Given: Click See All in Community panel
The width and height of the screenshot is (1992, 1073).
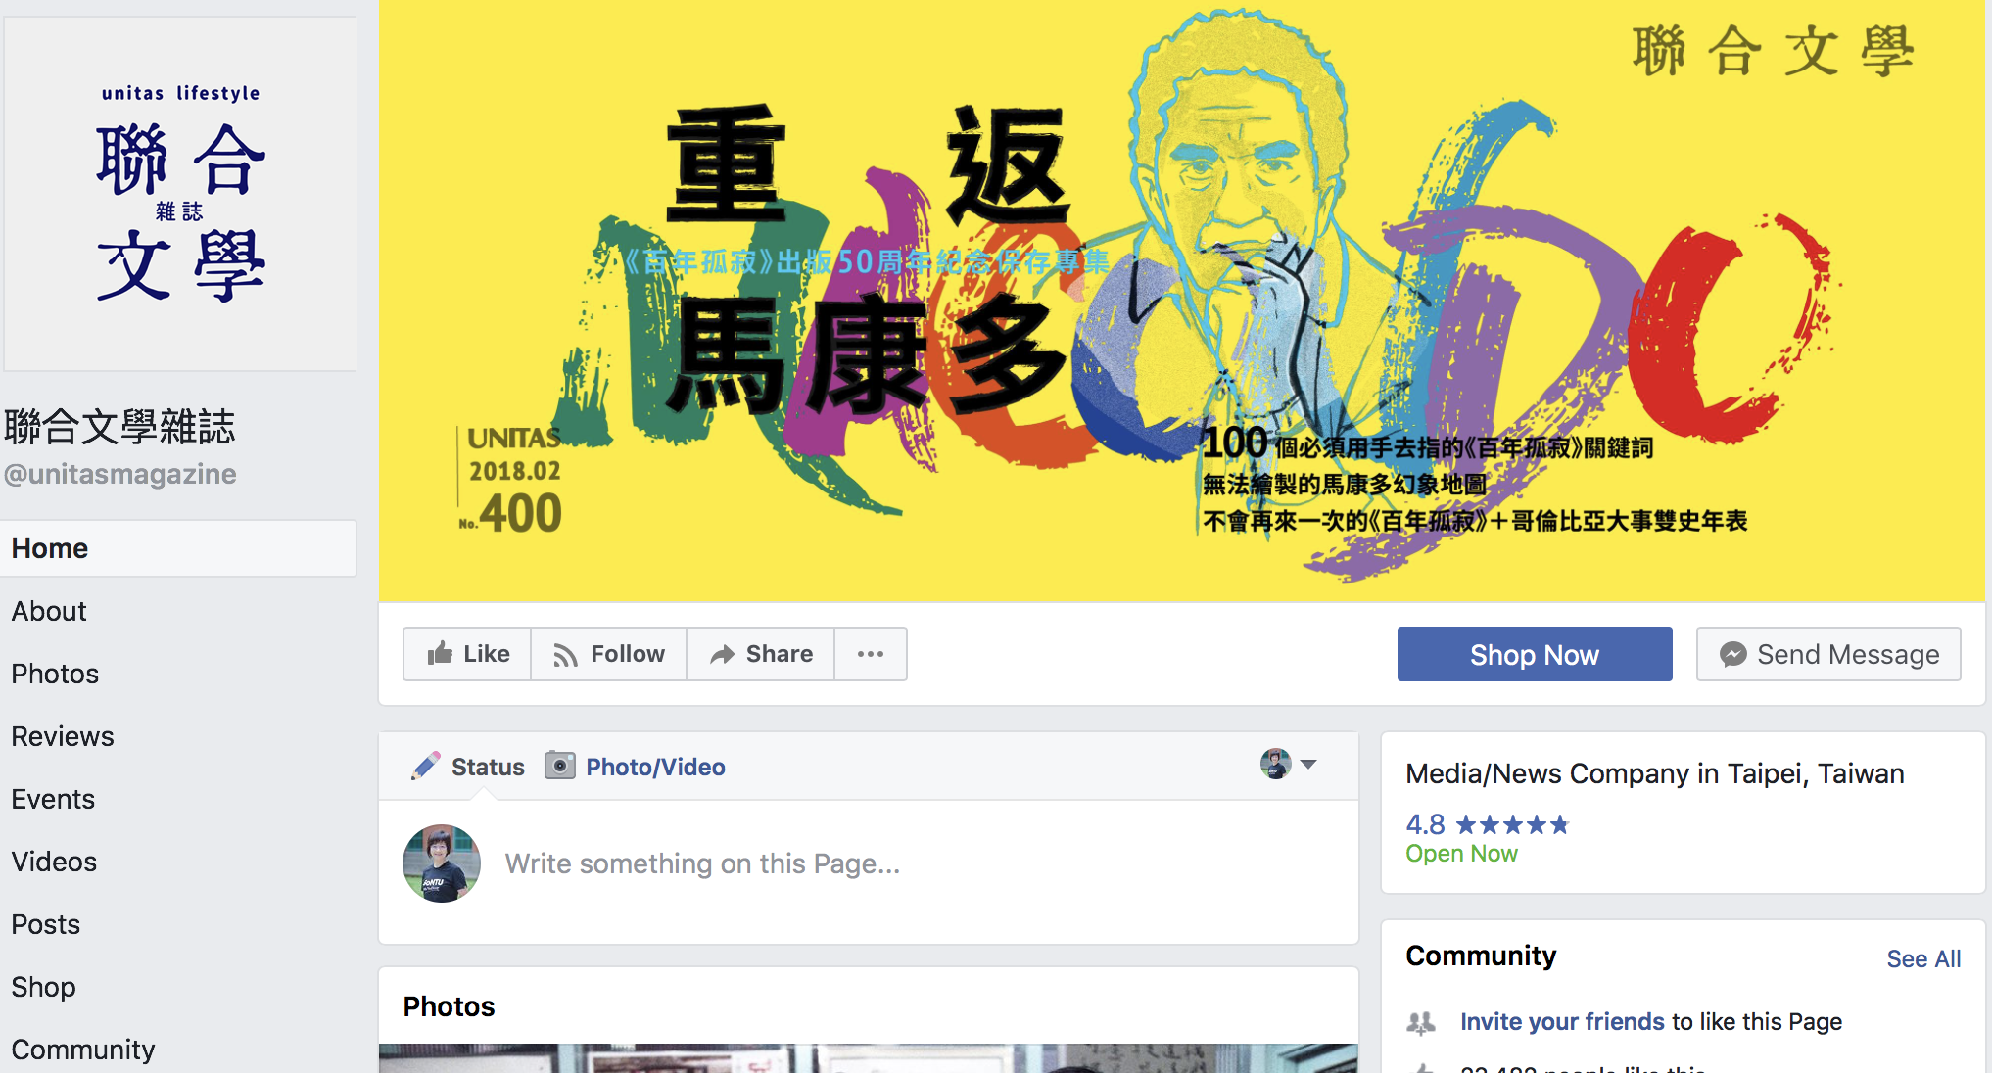Looking at the screenshot, I should [1923, 959].
